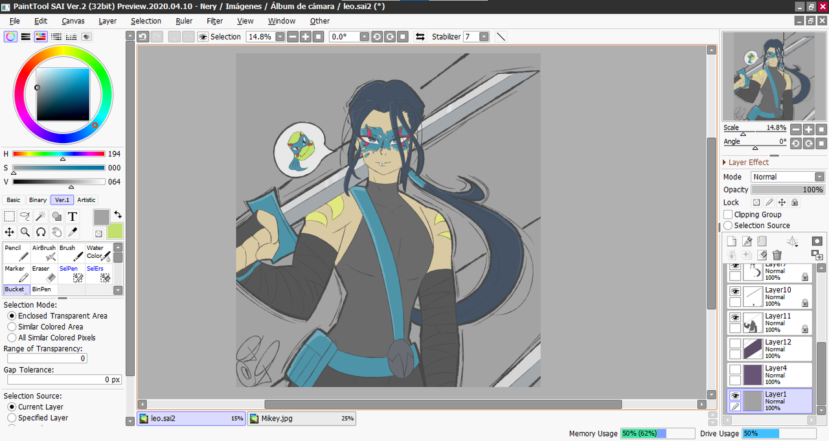Show the RGB slider panel
This screenshot has width=829, height=441.
pos(26,37)
